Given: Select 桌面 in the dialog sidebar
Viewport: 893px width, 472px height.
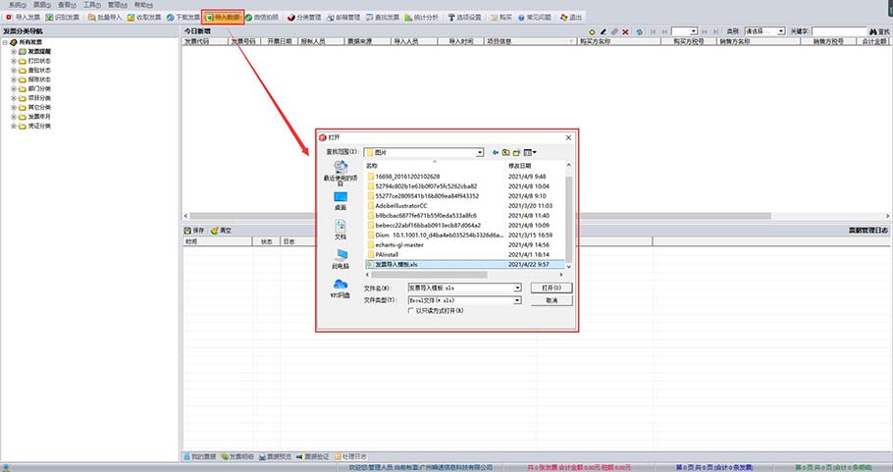Looking at the screenshot, I should 341,199.
